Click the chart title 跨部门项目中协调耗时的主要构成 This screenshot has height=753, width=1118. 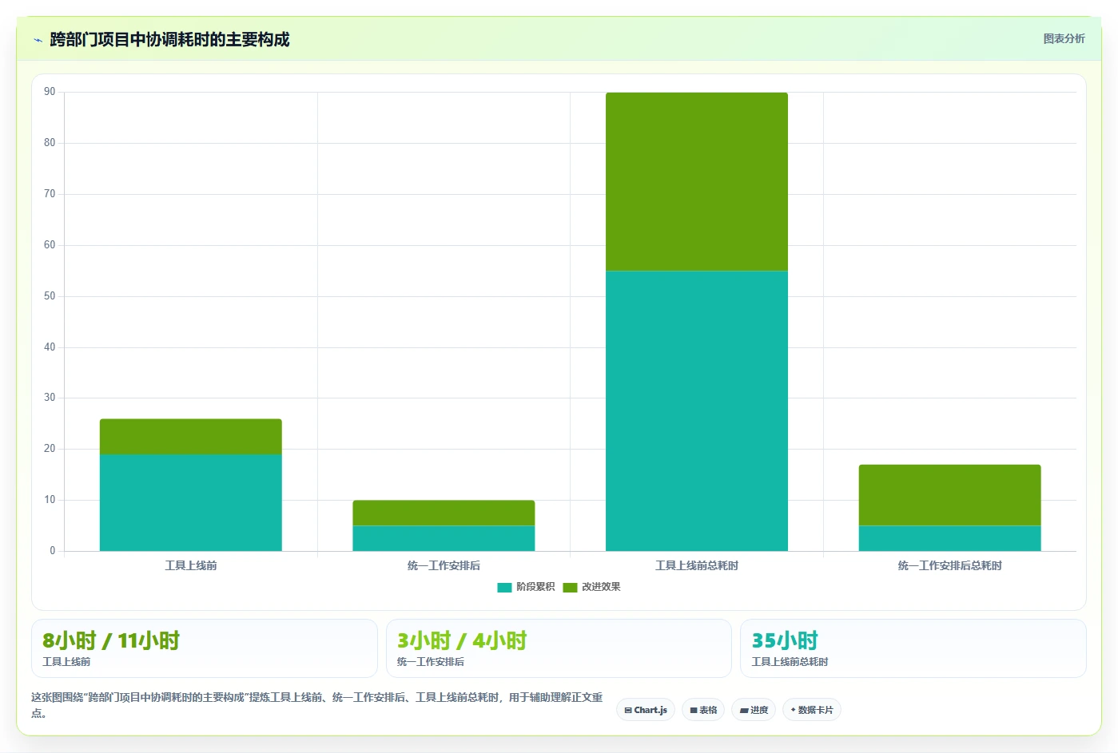click(169, 40)
